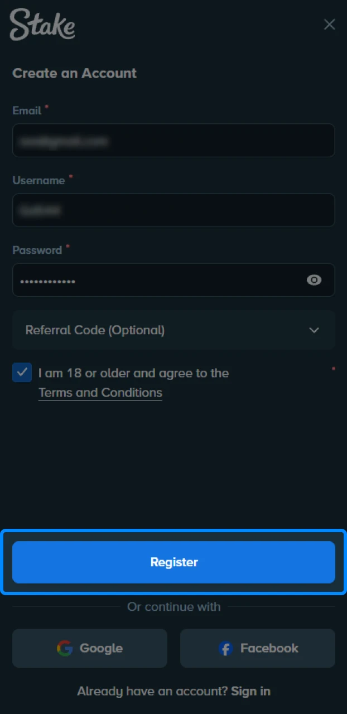Viewport: 347px width, 714px height.
Task: Click the X to dismiss the dialog
Action: click(329, 25)
